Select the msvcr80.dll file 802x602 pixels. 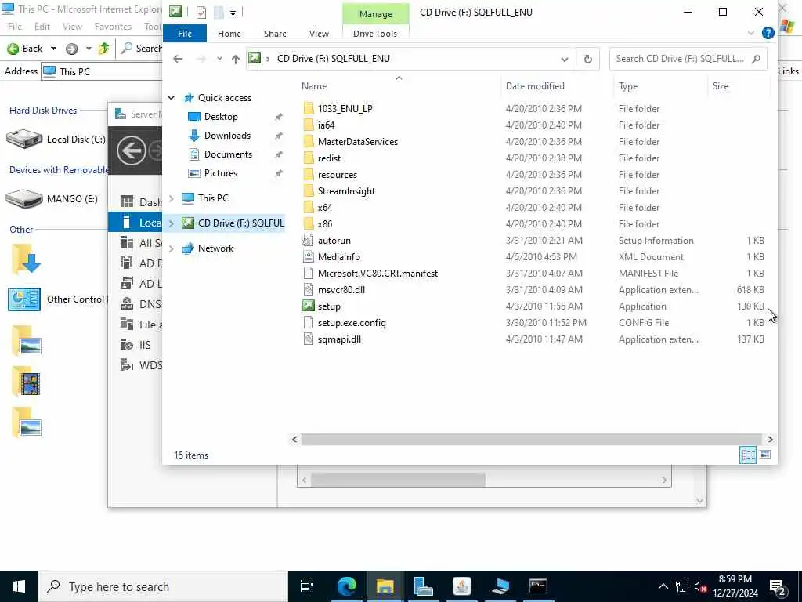pos(341,290)
